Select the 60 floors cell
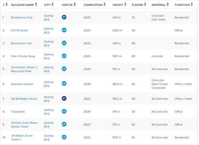This screenshot has height=145, width=199. [133, 56]
